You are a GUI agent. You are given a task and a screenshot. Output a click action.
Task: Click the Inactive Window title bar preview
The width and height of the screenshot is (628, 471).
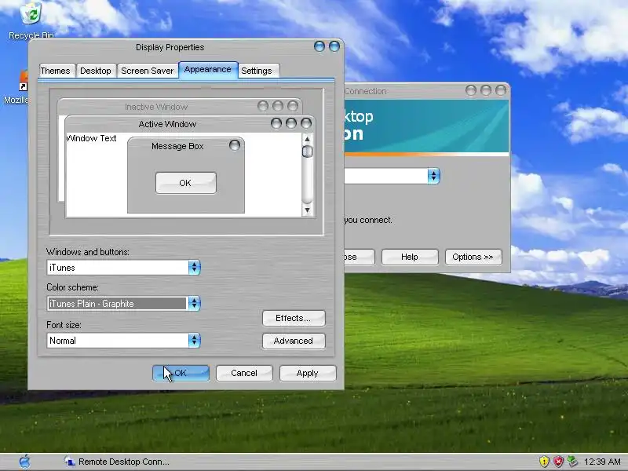click(x=180, y=107)
